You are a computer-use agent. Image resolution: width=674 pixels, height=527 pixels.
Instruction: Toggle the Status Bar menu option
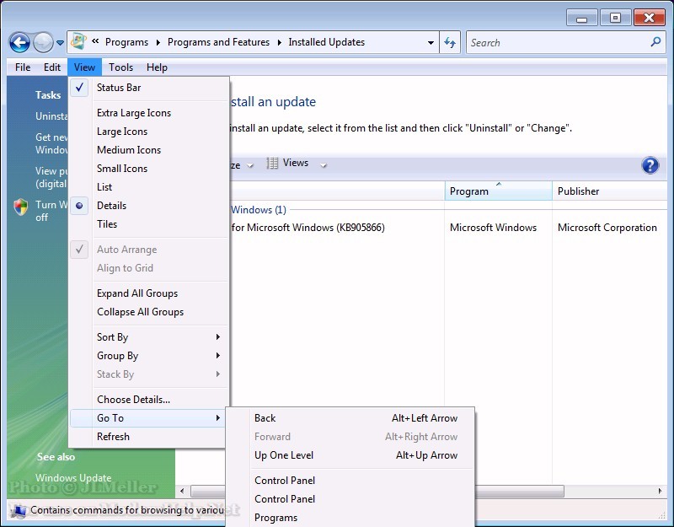coord(119,88)
